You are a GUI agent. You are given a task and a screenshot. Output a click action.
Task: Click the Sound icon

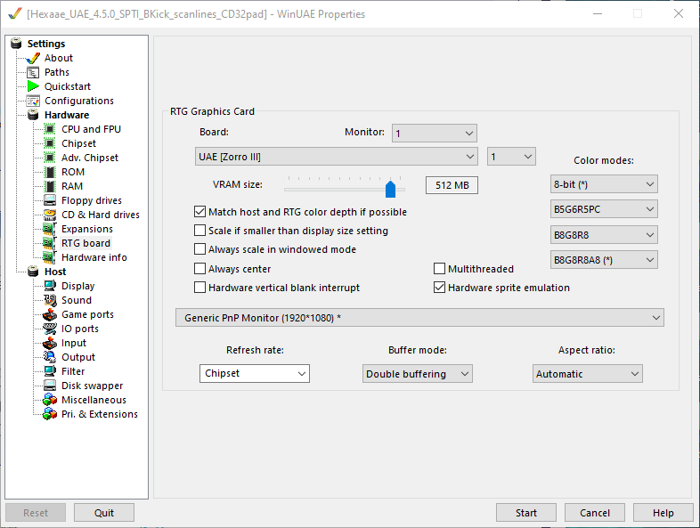[50, 300]
